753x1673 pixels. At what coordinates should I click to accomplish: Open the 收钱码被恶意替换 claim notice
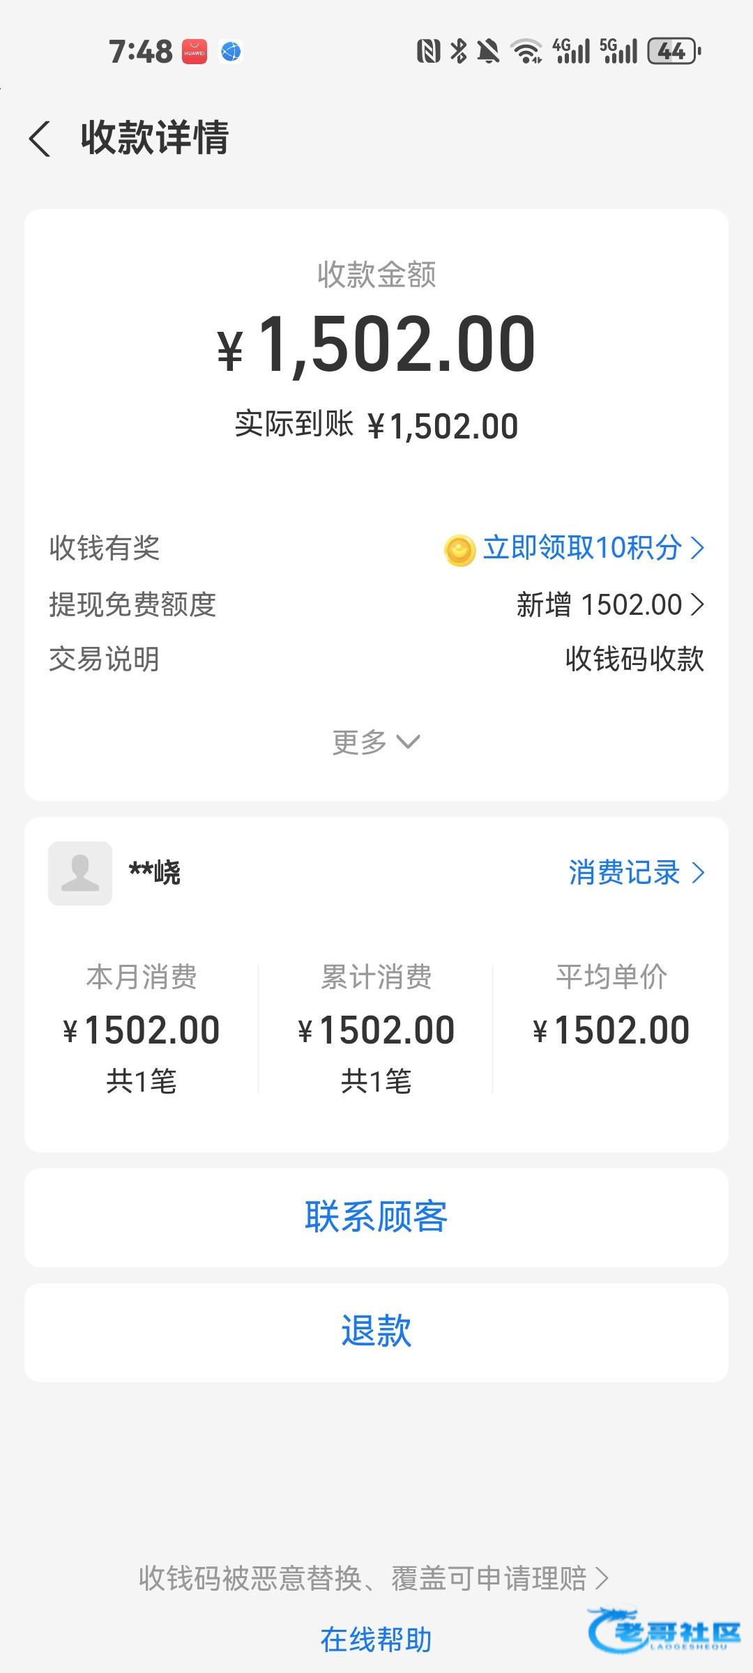[374, 1579]
